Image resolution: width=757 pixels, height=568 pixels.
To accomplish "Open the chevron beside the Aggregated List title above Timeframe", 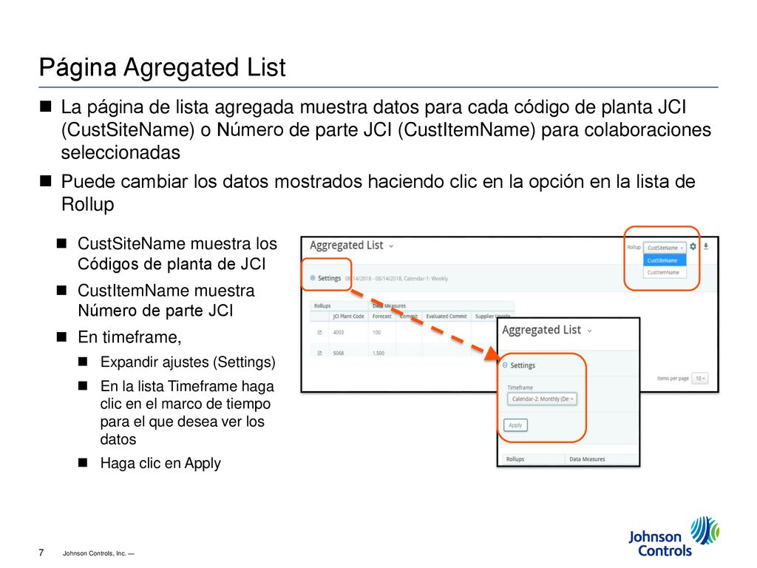I will click(x=589, y=331).
